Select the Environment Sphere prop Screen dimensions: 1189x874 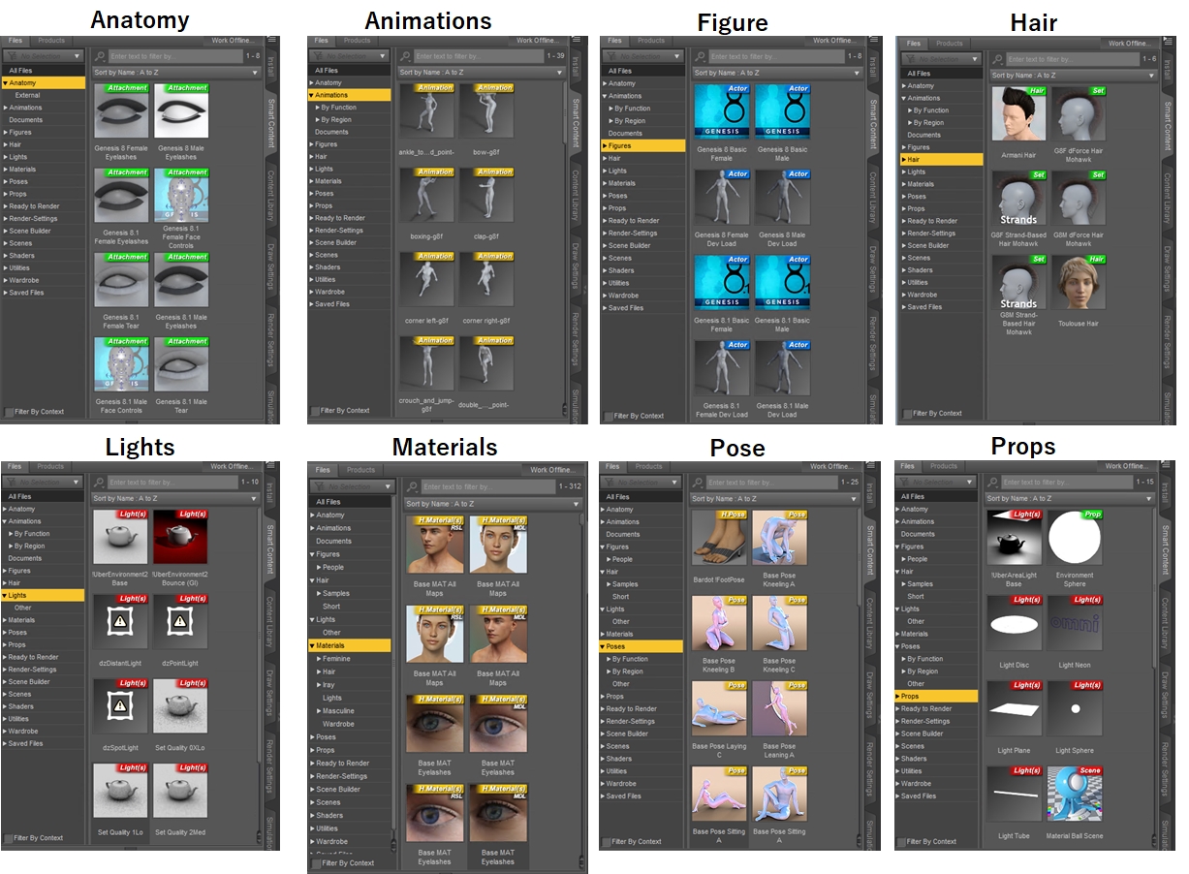coord(1074,537)
